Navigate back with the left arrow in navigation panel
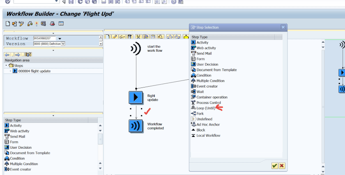Image resolution: width=345 pixels, height=175 pixels. (x=7, y=54)
